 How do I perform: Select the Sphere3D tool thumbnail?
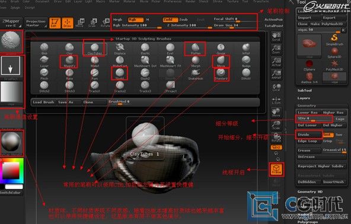tap(334, 53)
